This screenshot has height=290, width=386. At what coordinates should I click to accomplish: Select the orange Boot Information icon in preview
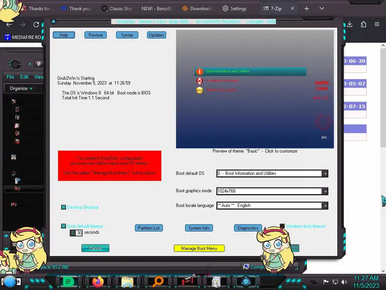(199, 71)
